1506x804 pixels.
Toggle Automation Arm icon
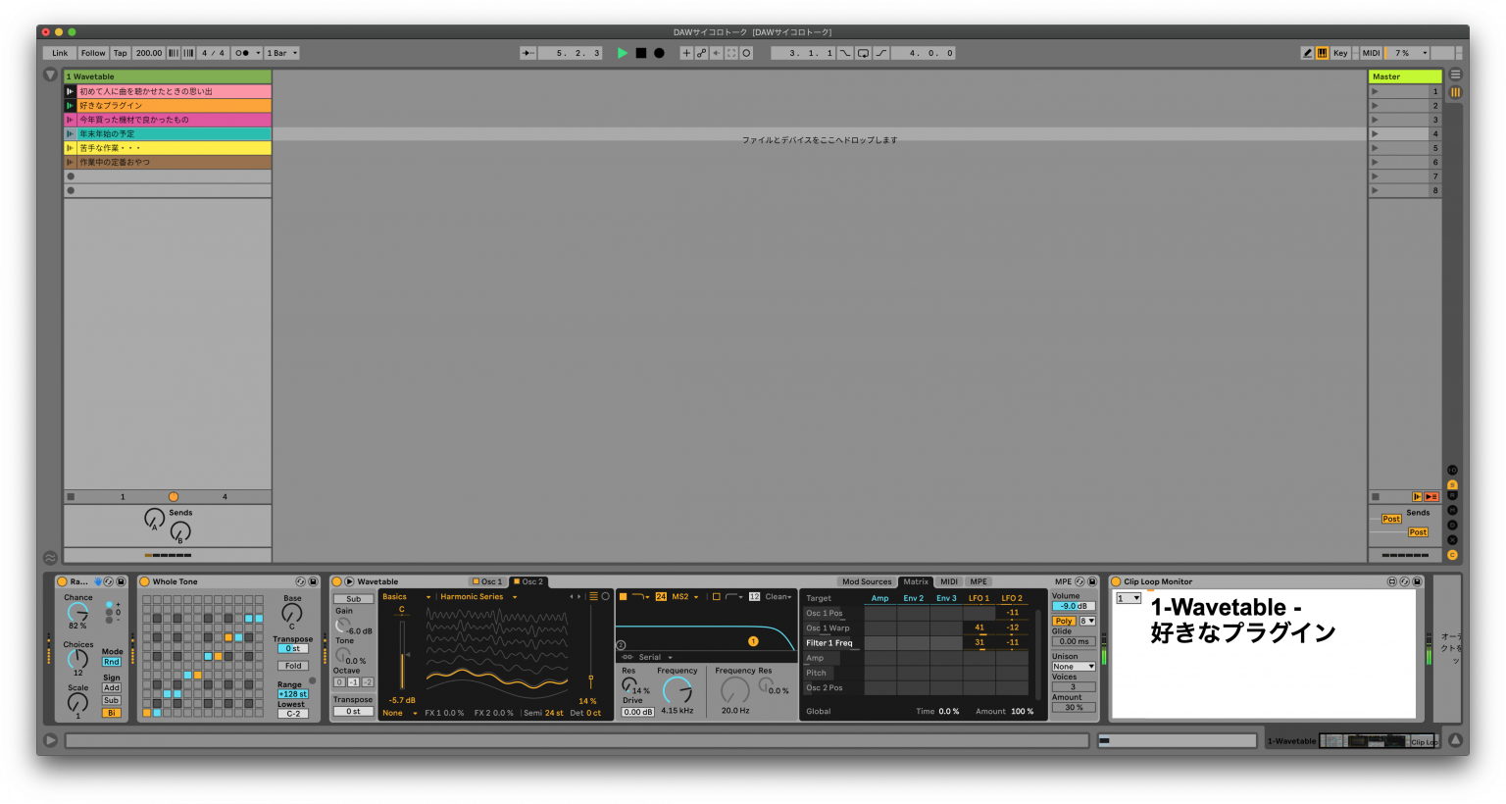tap(701, 53)
